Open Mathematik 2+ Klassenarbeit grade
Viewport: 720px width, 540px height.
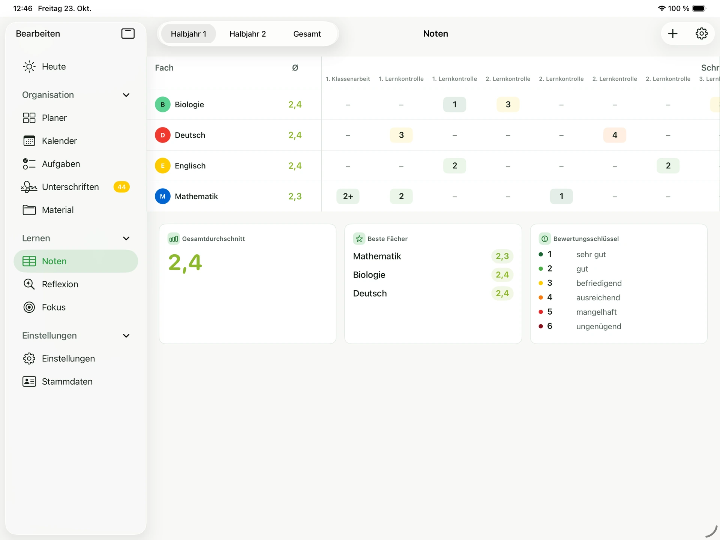pos(348,196)
